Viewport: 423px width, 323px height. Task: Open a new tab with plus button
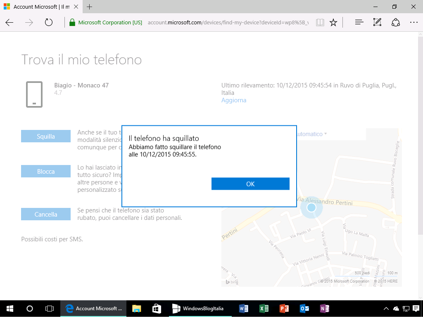[x=89, y=7]
